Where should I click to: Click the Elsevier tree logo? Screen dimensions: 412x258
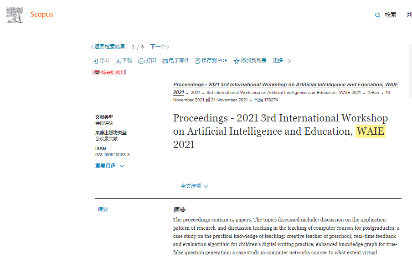click(x=14, y=15)
